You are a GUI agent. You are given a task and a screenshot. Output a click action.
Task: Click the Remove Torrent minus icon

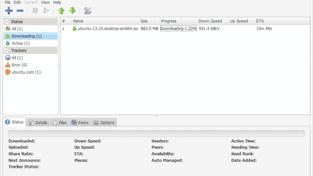(x=20, y=11)
